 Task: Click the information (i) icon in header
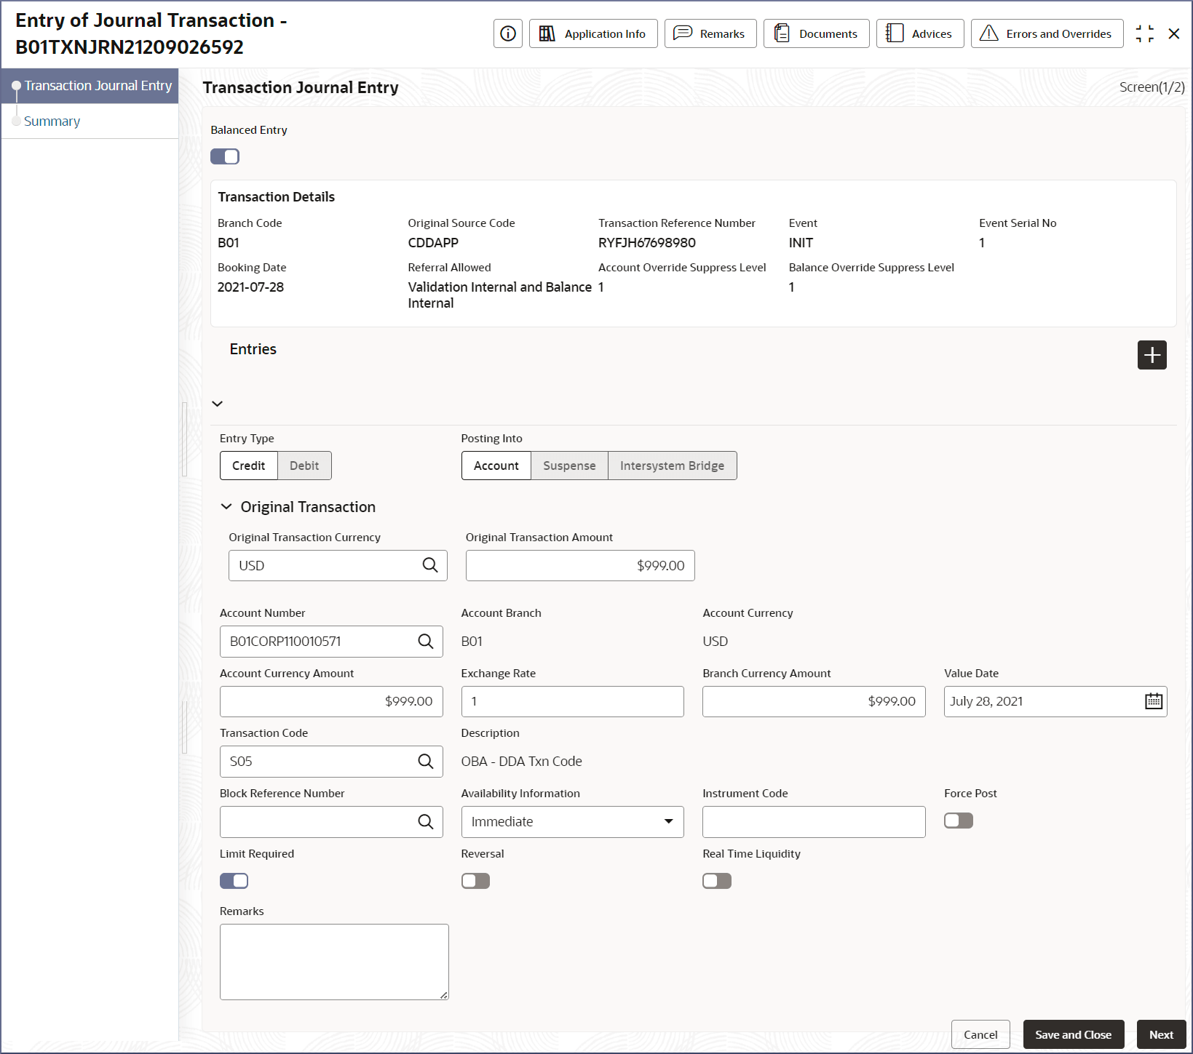(x=507, y=33)
